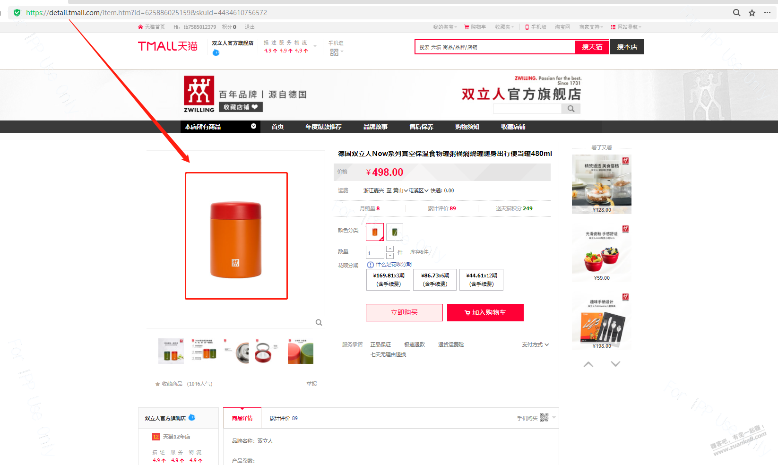Open 品牌故事 nav tab
The height and width of the screenshot is (465, 778).
[375, 127]
